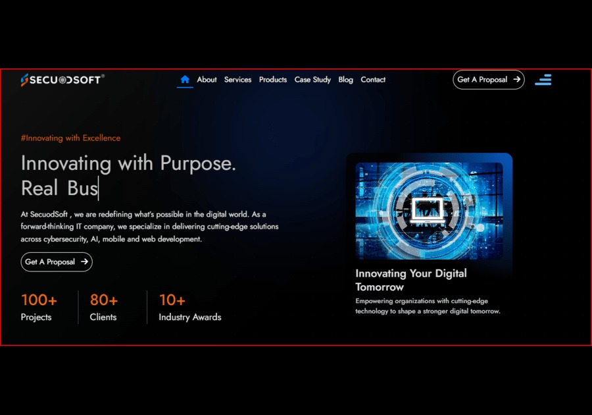Click the SecuodSoft description paragraph
The height and width of the screenshot is (415, 592).
[149, 226]
